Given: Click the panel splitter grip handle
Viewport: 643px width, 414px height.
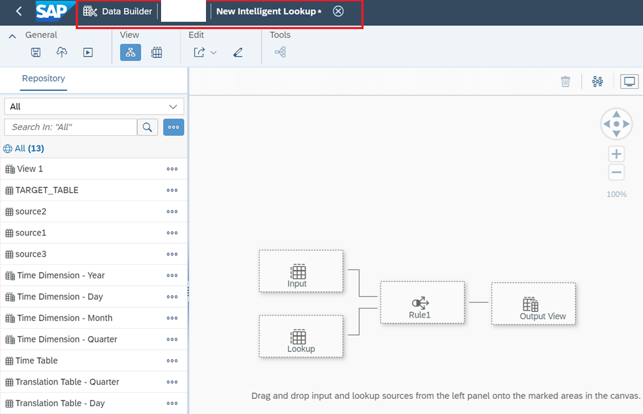Looking at the screenshot, I should (x=188, y=291).
